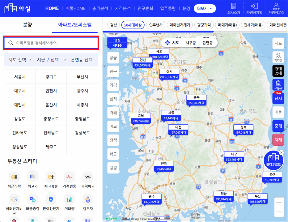Select 서울시 from the region grid

click(x=20, y=77)
